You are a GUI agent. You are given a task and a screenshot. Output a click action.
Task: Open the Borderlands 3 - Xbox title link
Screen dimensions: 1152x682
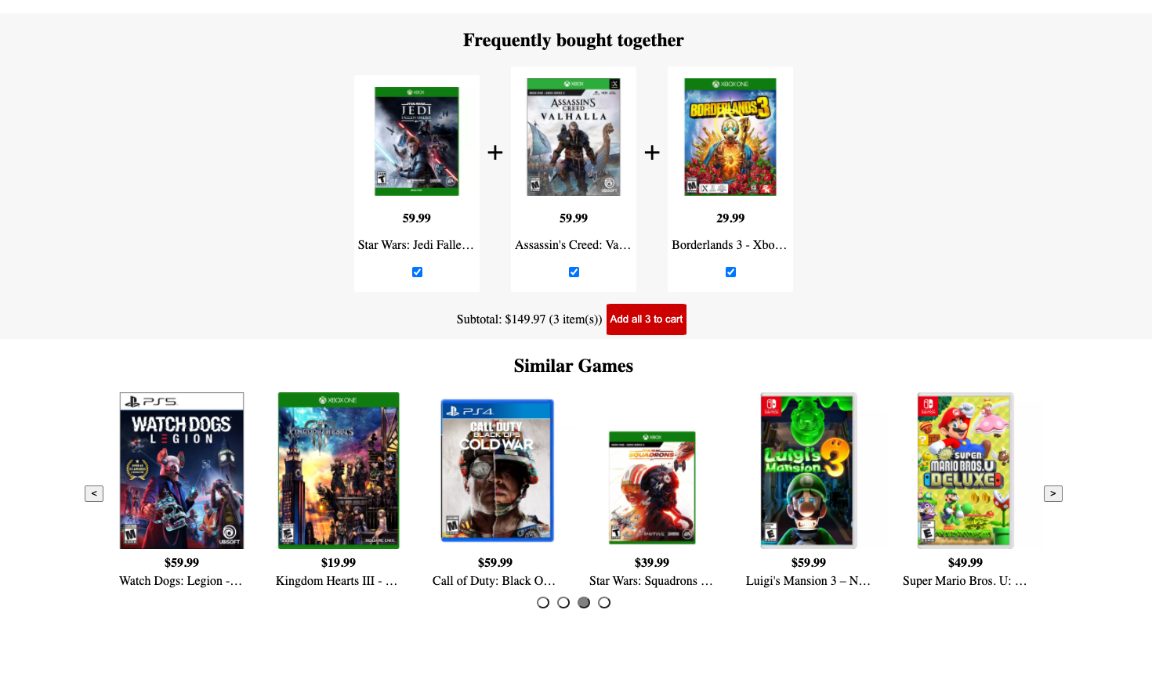730,245
